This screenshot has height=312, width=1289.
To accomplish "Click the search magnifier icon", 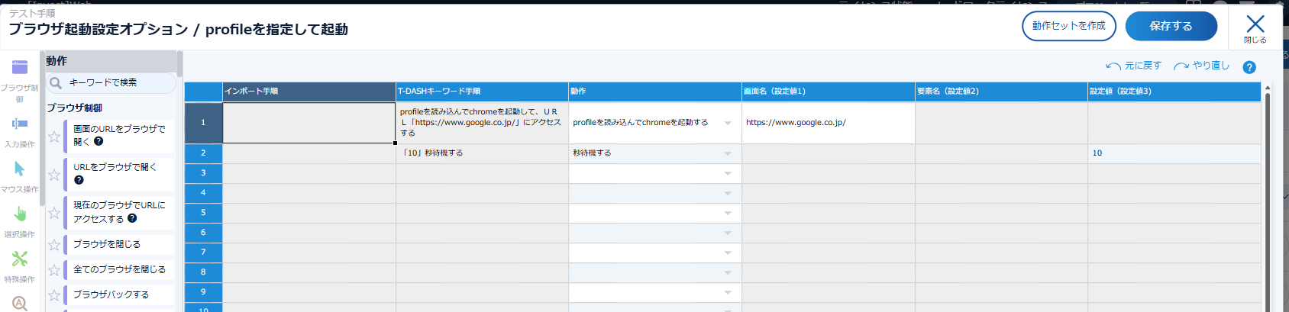I will [x=56, y=82].
